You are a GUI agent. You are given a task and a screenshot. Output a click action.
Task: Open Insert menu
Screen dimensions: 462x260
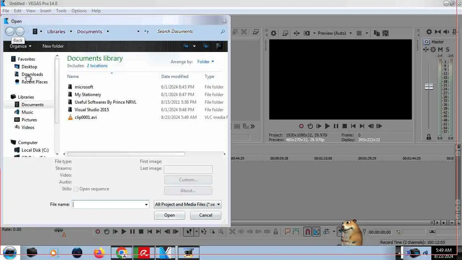tap(45, 11)
